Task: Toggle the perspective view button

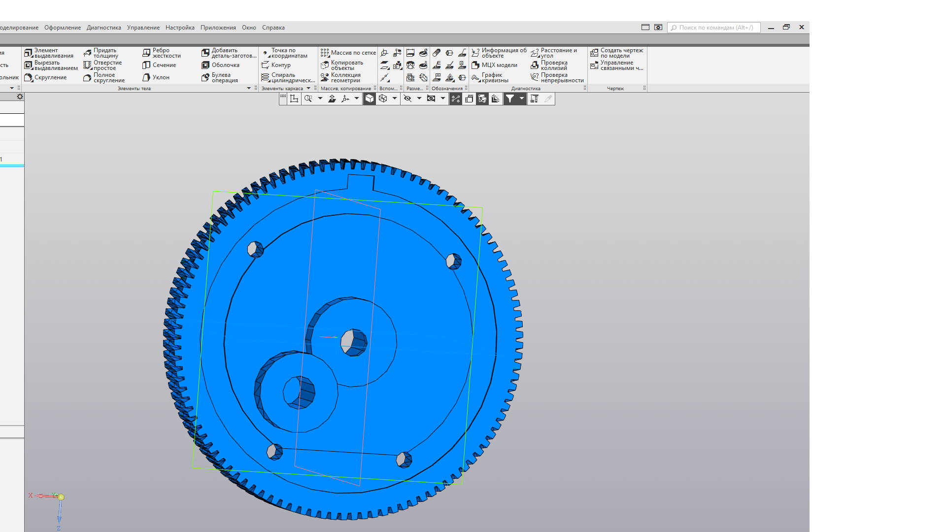Action: pos(469,99)
